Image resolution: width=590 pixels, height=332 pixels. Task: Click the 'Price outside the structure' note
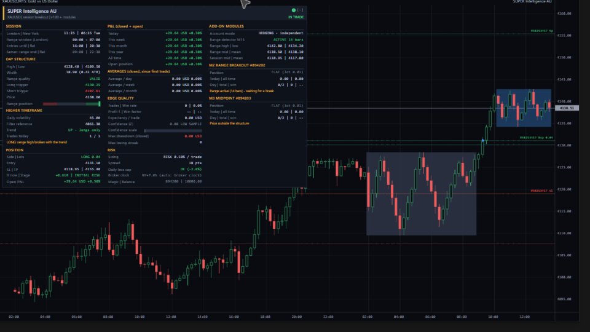tap(229, 124)
